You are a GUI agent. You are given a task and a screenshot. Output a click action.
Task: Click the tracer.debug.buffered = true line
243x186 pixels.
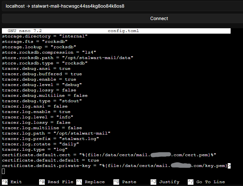click(x=42, y=74)
